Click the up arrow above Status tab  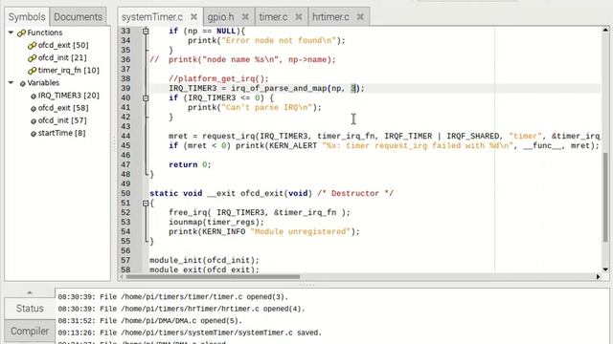[x=30, y=292]
